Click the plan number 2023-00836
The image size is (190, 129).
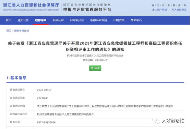click(x=44, y=90)
